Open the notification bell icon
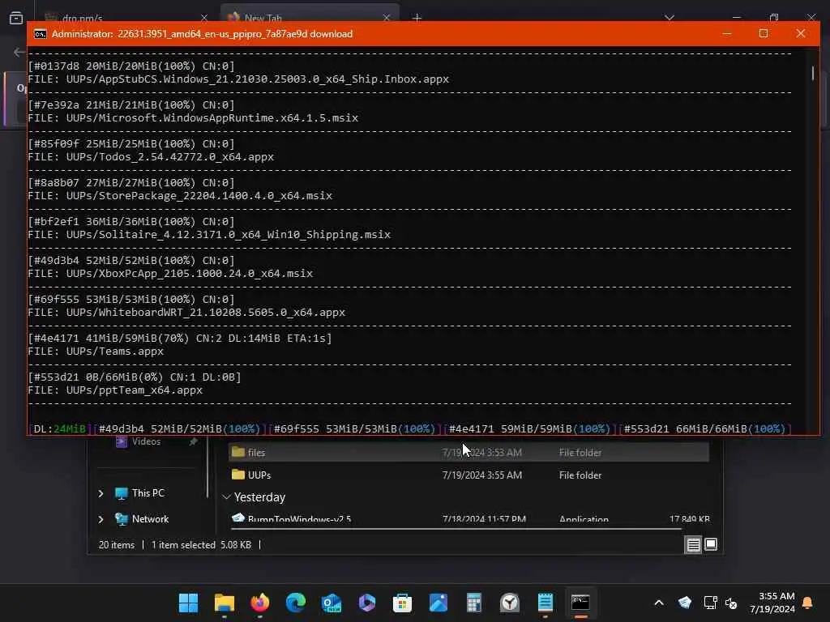Viewport: 830px width, 622px height. [807, 603]
